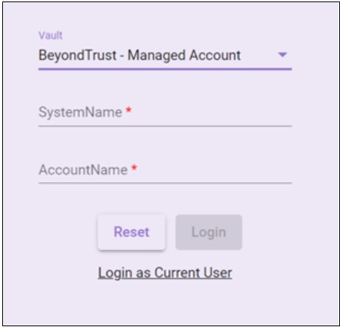The width and height of the screenshot is (340, 327).
Task: Click the word "Current" in the bottom link
Action: pos(177,273)
